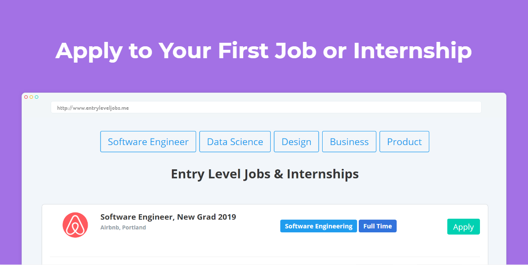Click the green window dot
528x265 pixels.
click(x=37, y=97)
